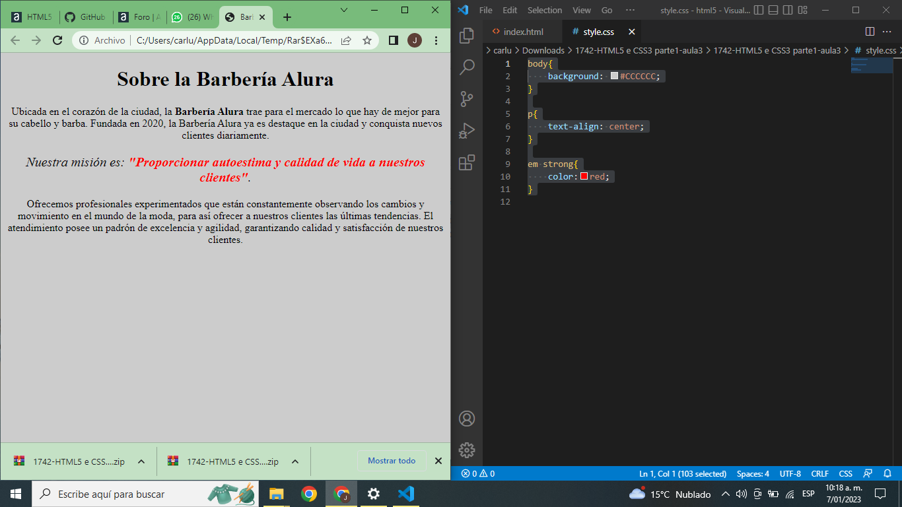The height and width of the screenshot is (507, 902).
Task: Open the Manage gear in VS Code
Action: (467, 450)
